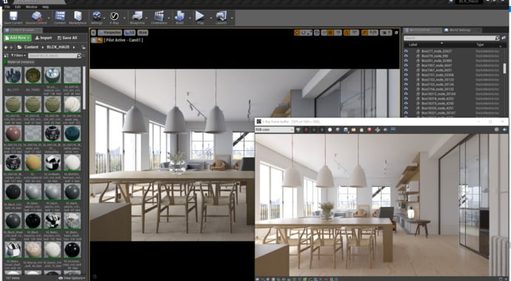The width and height of the screenshot is (511, 281).
Task: Click the Content Browser search field
Action: [x=54, y=55]
